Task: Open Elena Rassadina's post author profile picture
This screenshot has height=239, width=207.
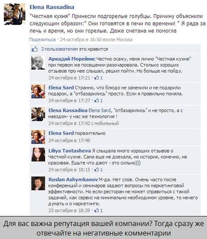Action: pos(15,14)
